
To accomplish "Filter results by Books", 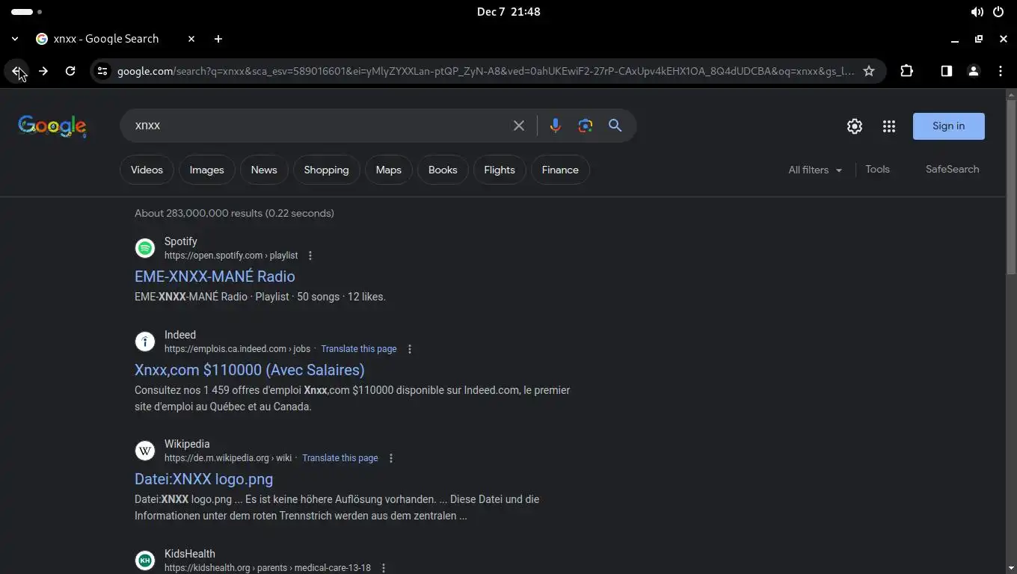I will coord(443,170).
